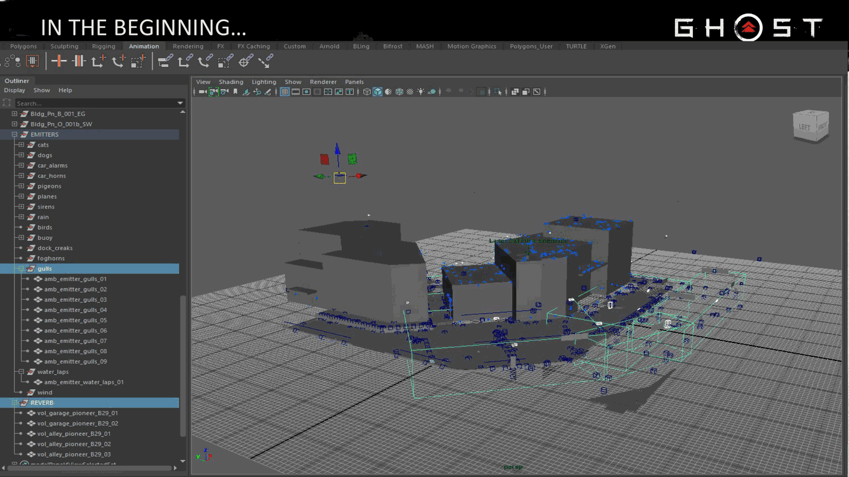
Task: Click the textured checker display icon
Action: [410, 92]
